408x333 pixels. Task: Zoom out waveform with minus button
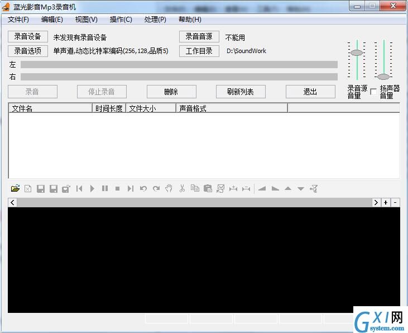(x=395, y=202)
